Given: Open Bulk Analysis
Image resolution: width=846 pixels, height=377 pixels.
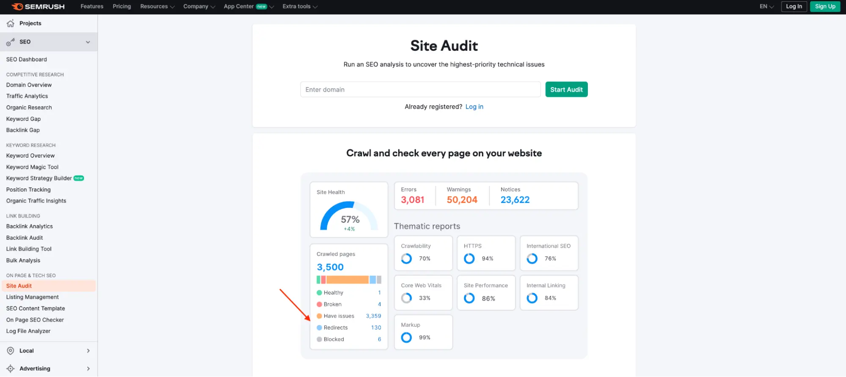Looking at the screenshot, I should pyautogui.click(x=23, y=261).
